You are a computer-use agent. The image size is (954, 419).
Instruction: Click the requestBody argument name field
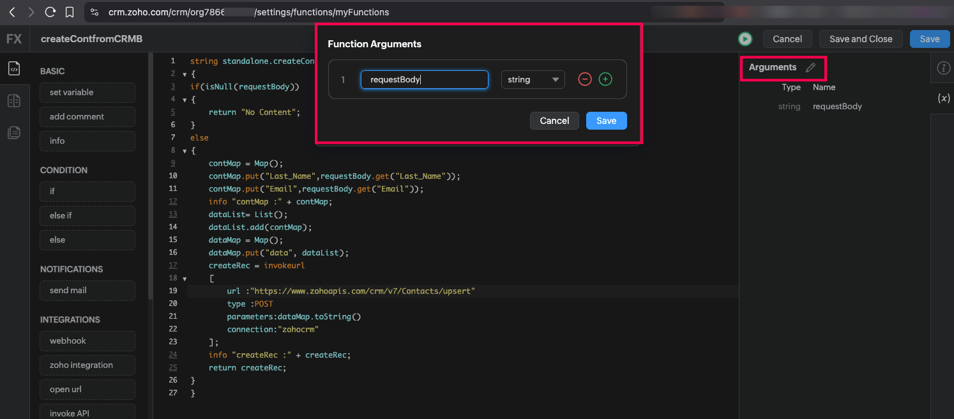(424, 79)
